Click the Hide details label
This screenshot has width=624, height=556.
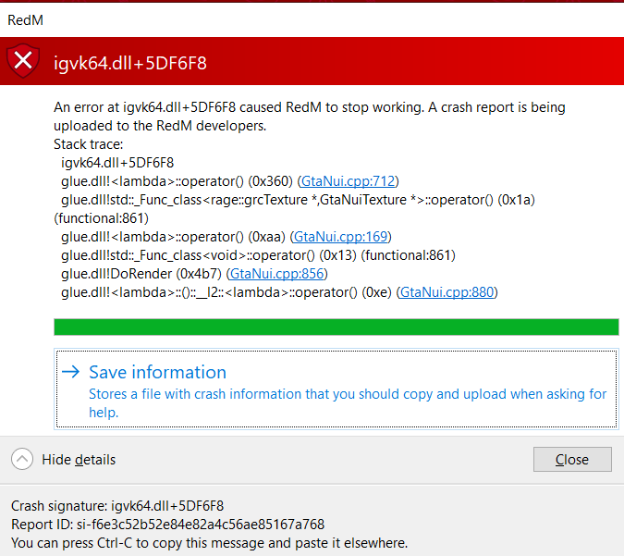tap(79, 460)
